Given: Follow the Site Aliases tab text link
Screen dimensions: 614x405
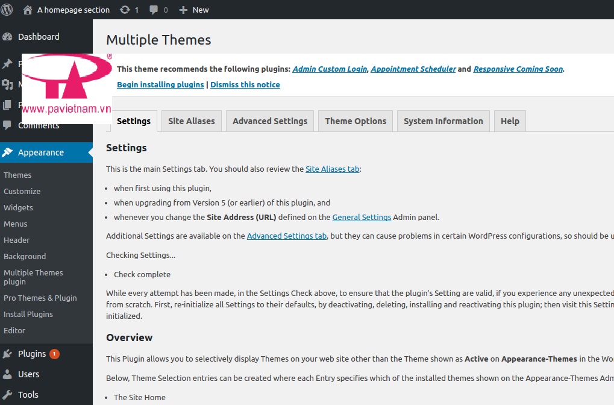Looking at the screenshot, I should [333, 169].
